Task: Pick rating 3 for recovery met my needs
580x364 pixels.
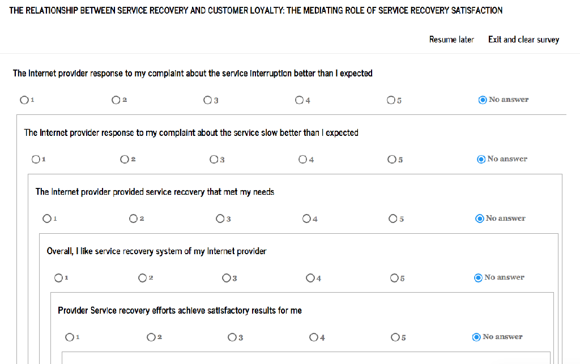Action: pyautogui.click(x=220, y=219)
